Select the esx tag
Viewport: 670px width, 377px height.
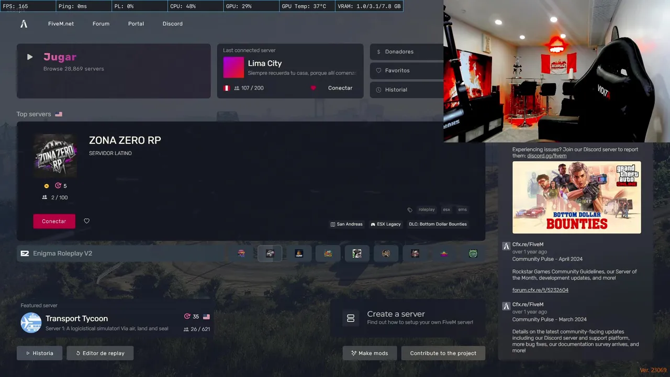coord(446,209)
